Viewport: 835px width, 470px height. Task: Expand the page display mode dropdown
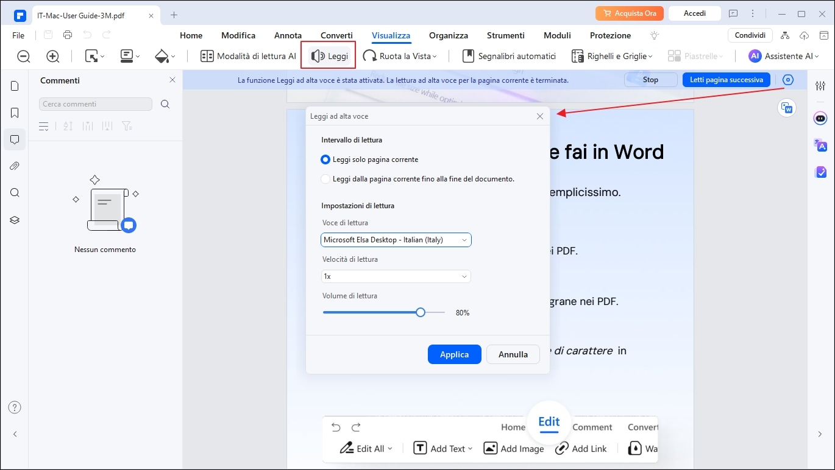pyautogui.click(x=137, y=57)
